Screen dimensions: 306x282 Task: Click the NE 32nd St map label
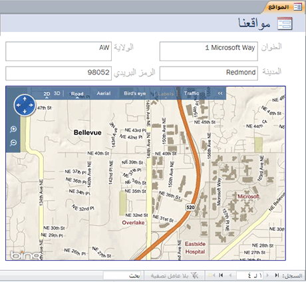[136, 215]
